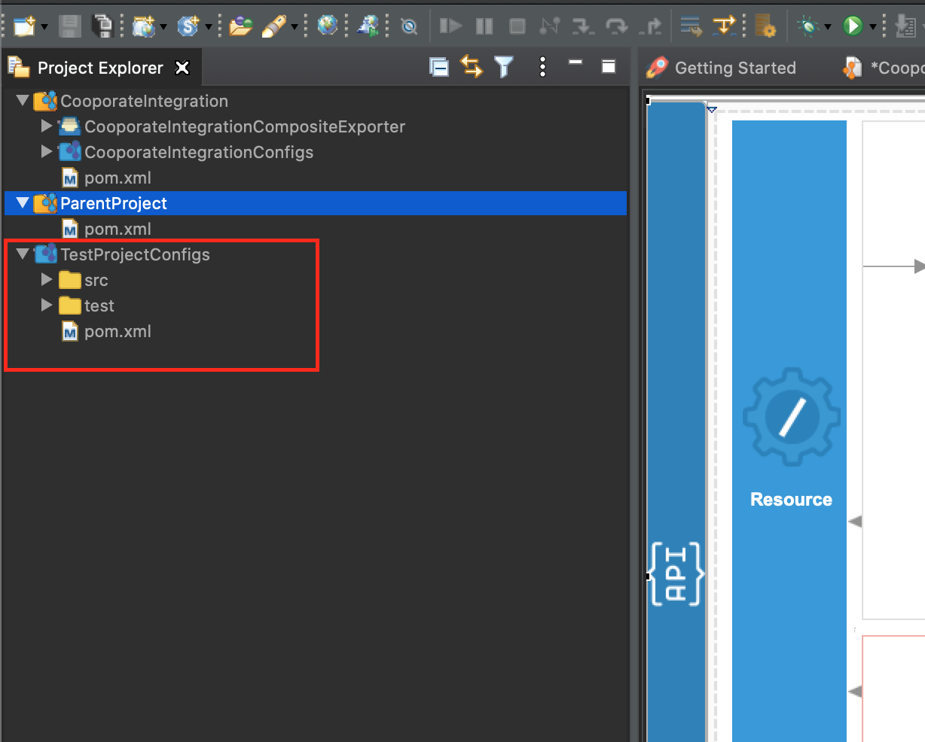Click the Save All icon
The image size is (925, 742).
[x=102, y=26]
